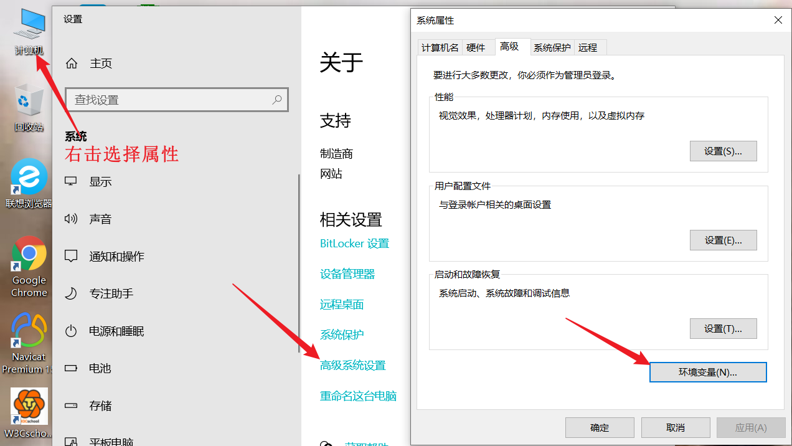Open the 远程桌面 link
This screenshot has height=446, width=792.
tap(342, 305)
